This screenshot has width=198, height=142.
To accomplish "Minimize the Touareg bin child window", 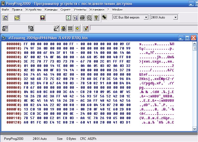I will (x=181, y=38).
